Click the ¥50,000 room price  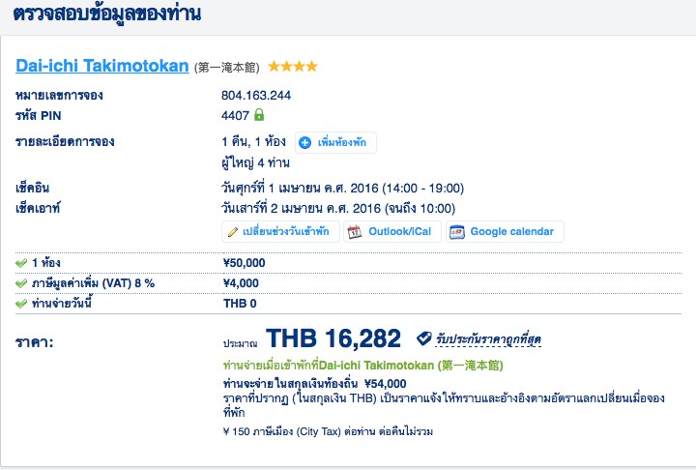[245, 262]
